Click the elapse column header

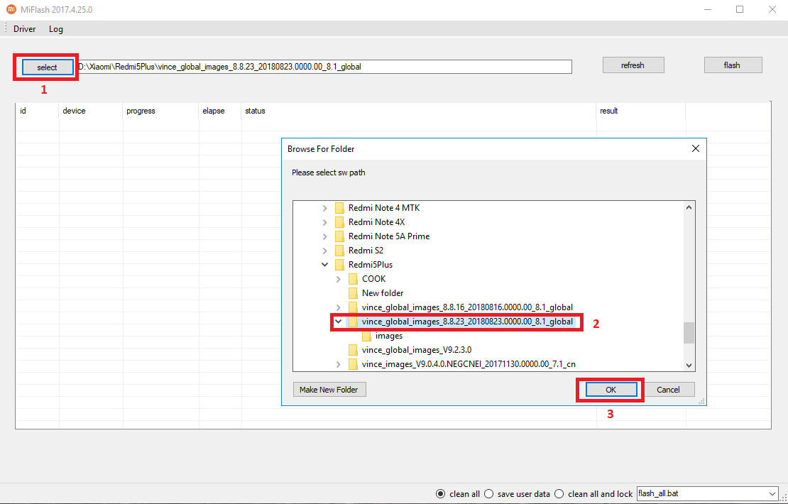[x=219, y=111]
